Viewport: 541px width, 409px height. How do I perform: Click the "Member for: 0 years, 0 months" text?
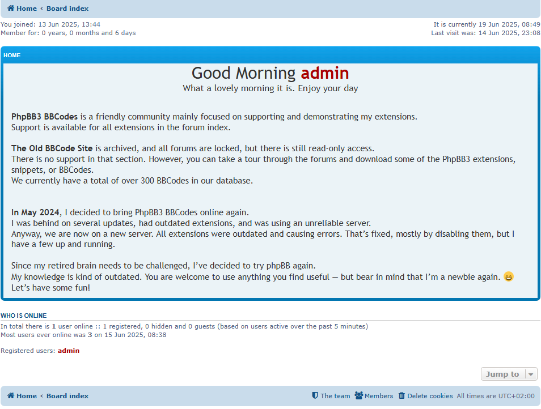pos(68,33)
